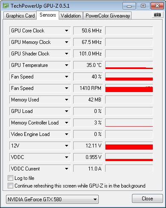Click the Close button
Screen dimensions: 166x208
pyautogui.click(x=147, y=199)
